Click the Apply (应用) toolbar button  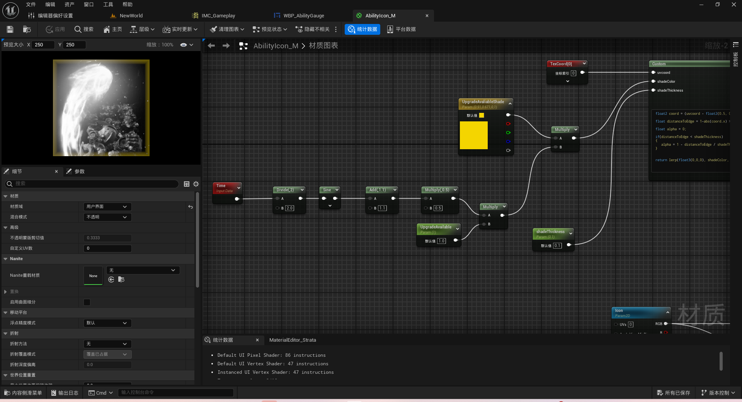[x=55, y=29]
